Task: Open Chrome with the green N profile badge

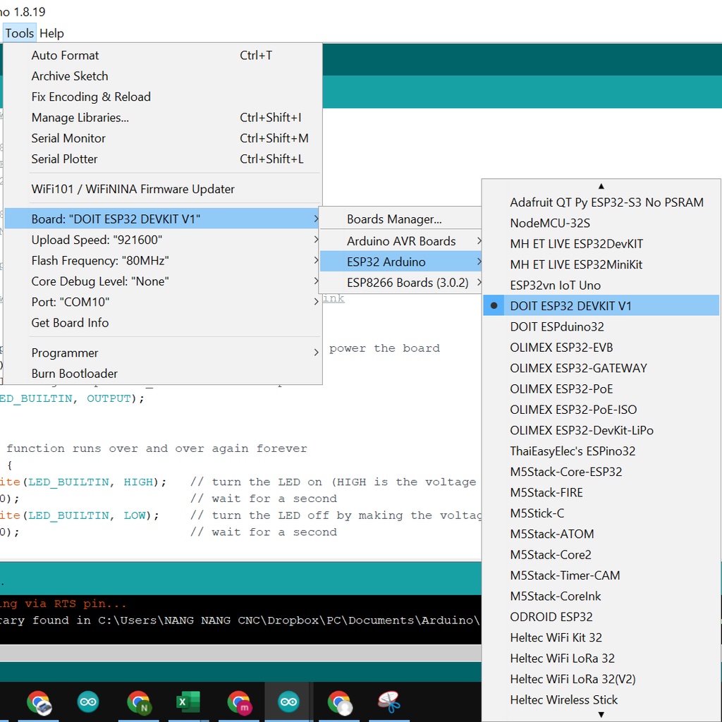Action: (x=139, y=702)
